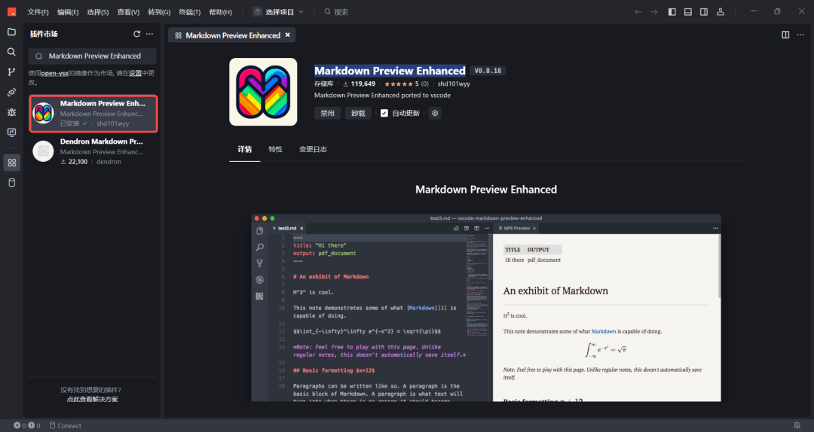Viewport: 814px width, 432px height.
Task: Toggle the bottom panel layout icon
Action: tap(688, 12)
